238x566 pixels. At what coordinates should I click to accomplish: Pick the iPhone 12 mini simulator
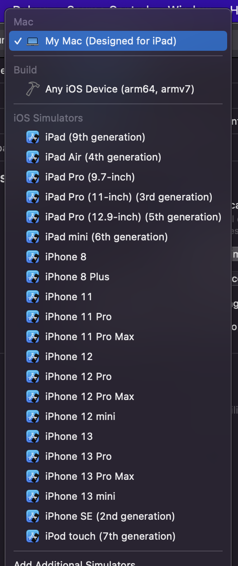(x=118, y=416)
